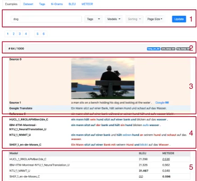Click the NTU_1_MNMT_U translation sentence
This screenshot has height=181, width=197.
tap(128, 137)
